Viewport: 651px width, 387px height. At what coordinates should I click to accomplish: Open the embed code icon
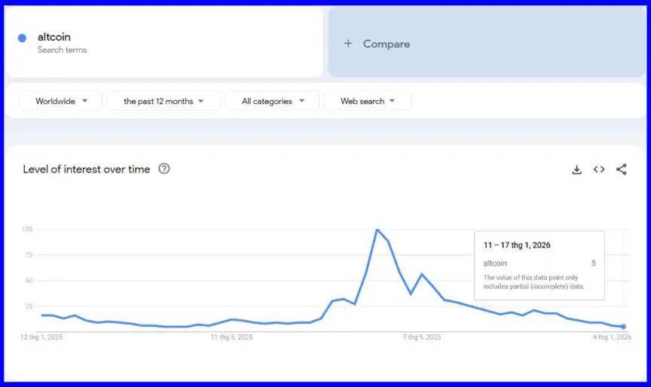tap(599, 169)
